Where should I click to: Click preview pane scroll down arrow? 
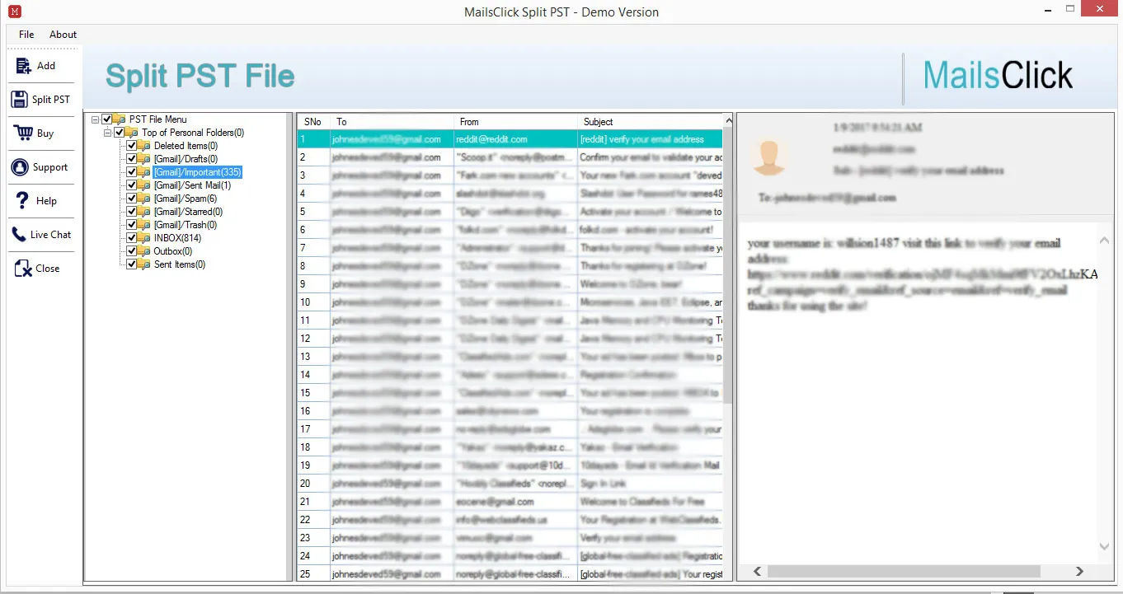click(x=1105, y=547)
